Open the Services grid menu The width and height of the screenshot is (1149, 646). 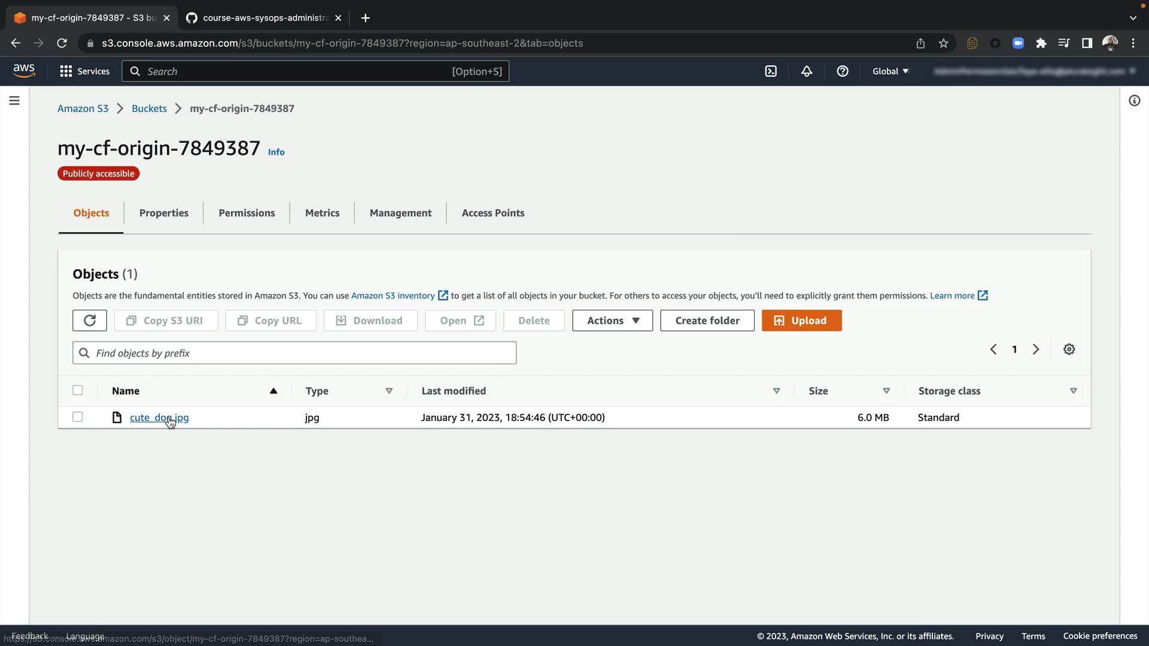(84, 71)
